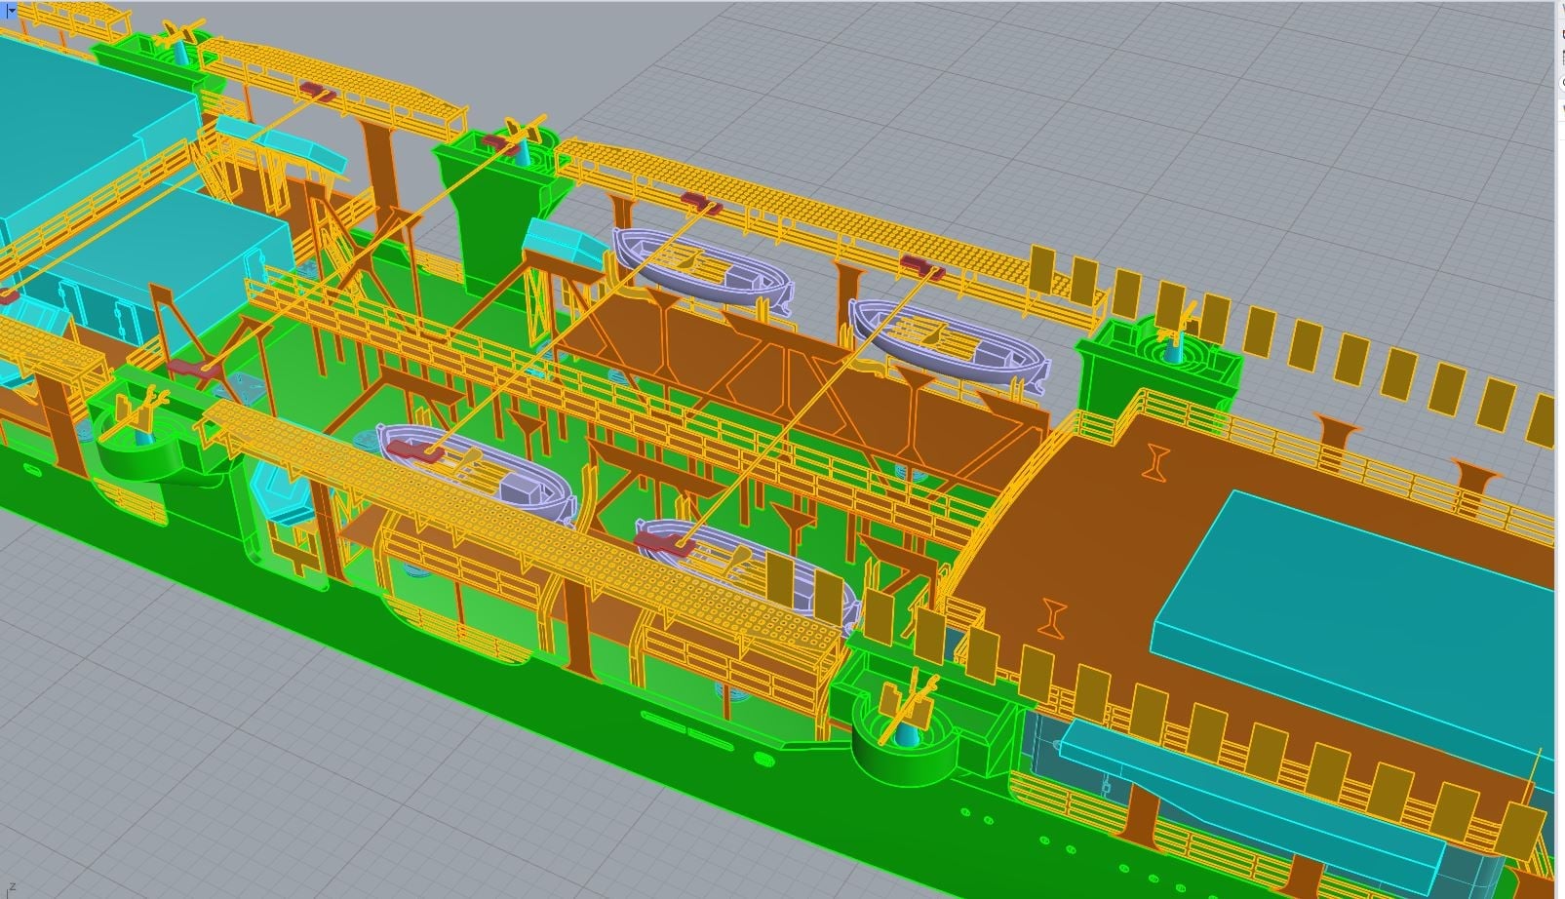This screenshot has width=1565, height=899.
Task: Click the world Z axis icon
Action: pos(12,886)
